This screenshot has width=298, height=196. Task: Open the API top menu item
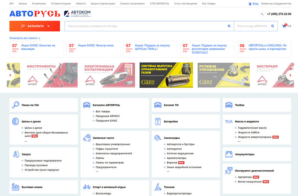(x=12, y=4)
